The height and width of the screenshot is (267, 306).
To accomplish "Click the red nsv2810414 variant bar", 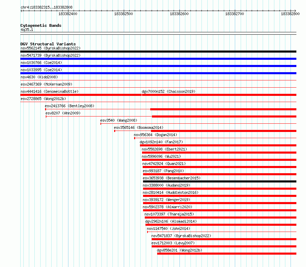I will [x=220, y=196].
